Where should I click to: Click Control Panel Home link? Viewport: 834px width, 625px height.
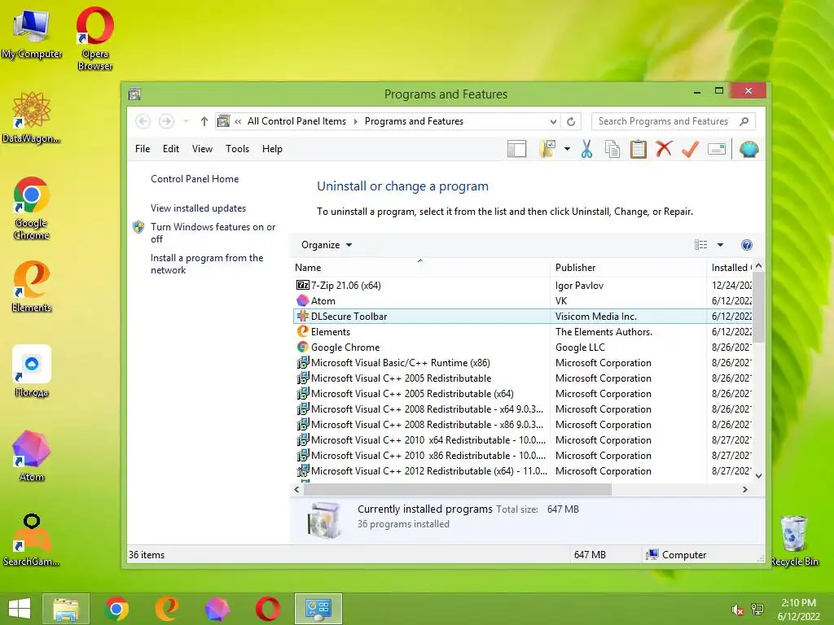pos(195,179)
